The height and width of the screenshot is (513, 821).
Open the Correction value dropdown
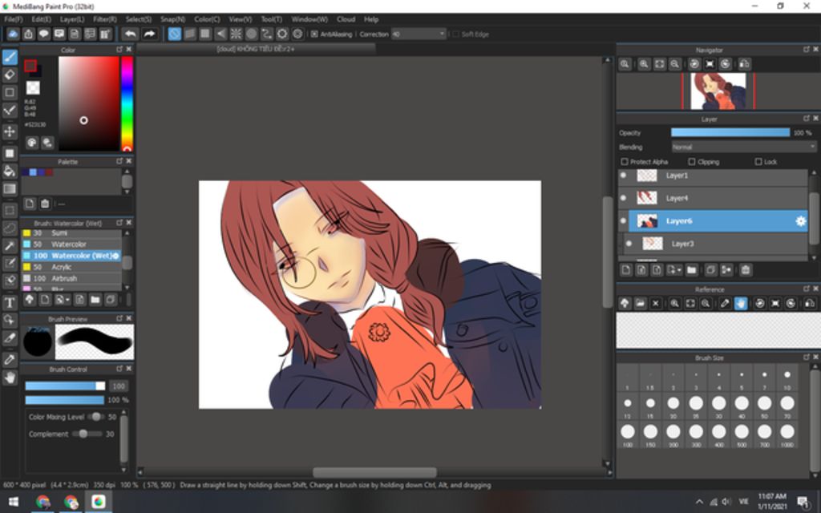click(x=419, y=34)
